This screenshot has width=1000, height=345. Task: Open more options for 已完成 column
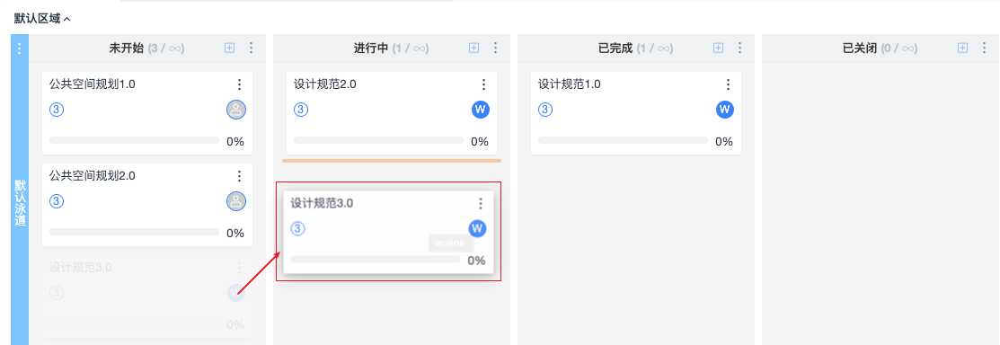(739, 48)
